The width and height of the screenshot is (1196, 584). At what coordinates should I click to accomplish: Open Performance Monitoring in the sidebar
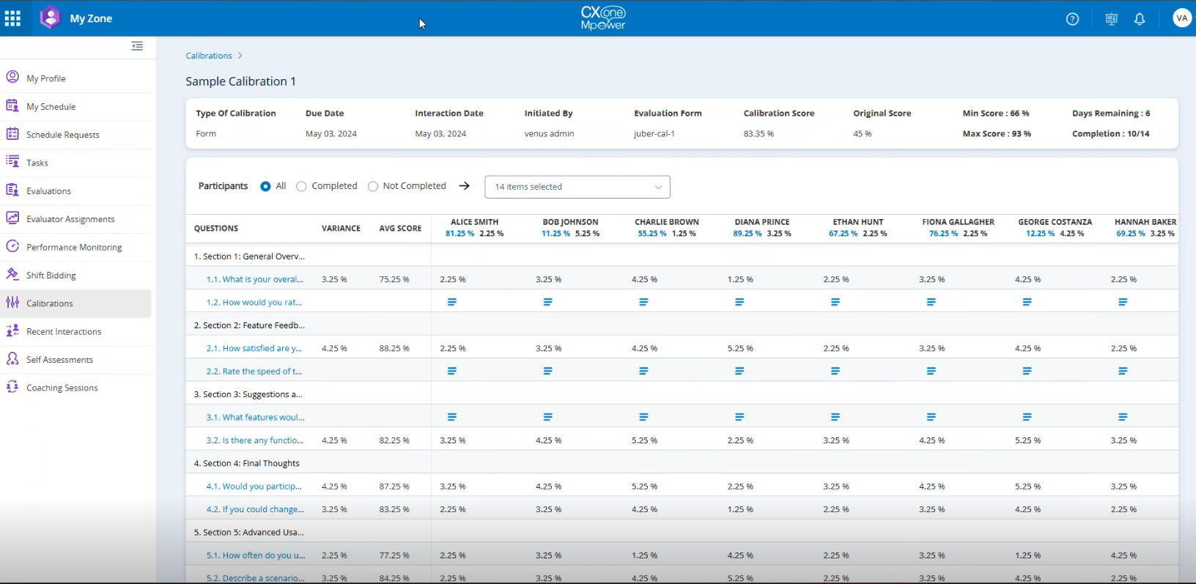click(x=74, y=248)
